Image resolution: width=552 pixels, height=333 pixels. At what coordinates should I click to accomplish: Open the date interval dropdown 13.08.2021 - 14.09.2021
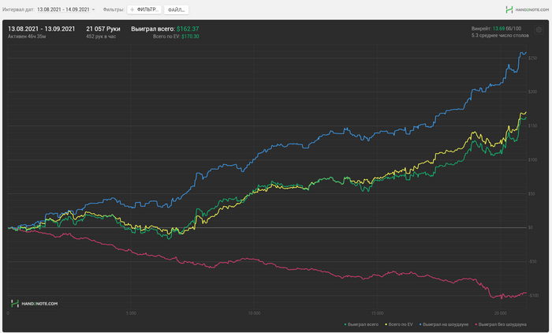pos(66,9)
